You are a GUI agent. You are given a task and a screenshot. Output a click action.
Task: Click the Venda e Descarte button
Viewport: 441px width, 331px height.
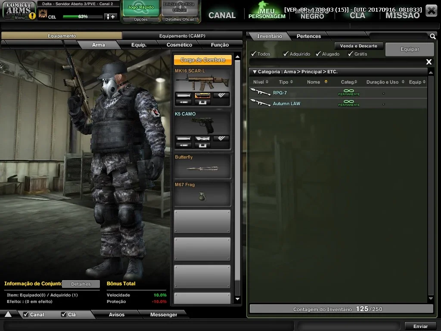359,46
